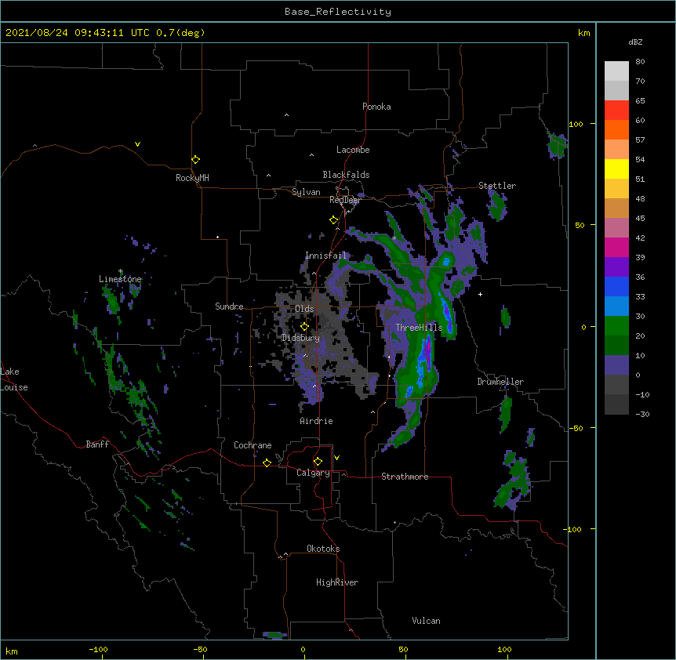This screenshot has height=660, width=676.
Task: Select the purple 39-36 dBZ legend swatch
Action: pyautogui.click(x=616, y=267)
